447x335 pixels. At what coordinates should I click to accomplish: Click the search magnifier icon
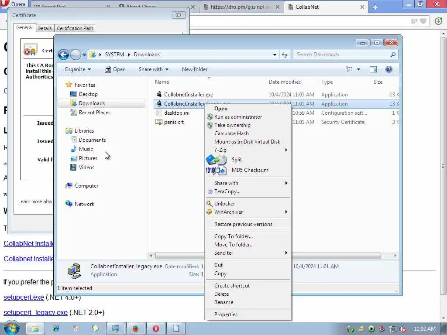[393, 55]
